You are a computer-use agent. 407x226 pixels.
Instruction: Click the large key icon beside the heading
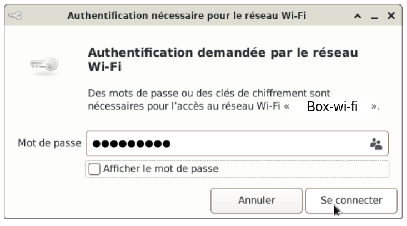pos(44,64)
